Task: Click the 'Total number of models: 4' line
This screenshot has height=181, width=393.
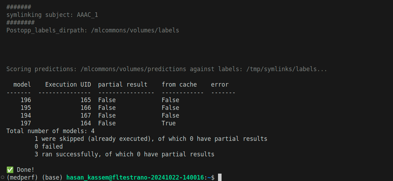Action: tap(50, 131)
